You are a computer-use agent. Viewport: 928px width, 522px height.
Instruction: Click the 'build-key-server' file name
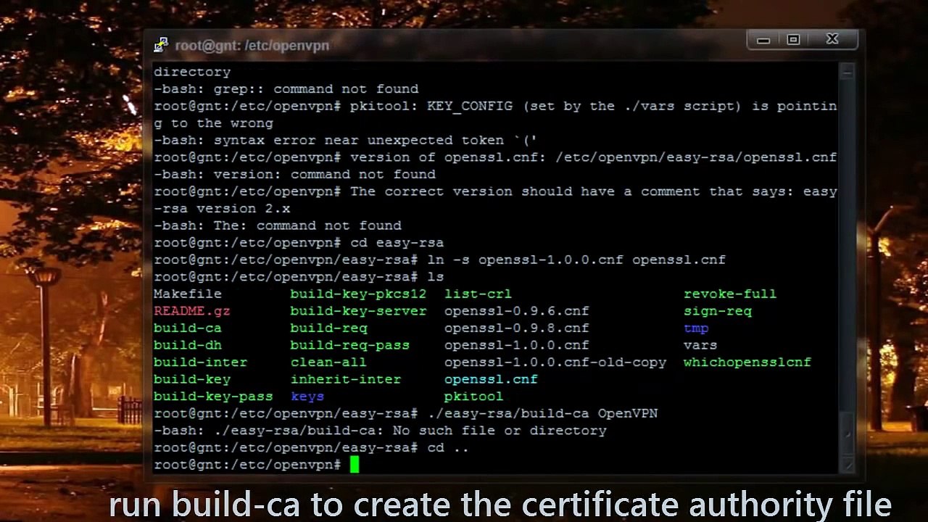(358, 311)
